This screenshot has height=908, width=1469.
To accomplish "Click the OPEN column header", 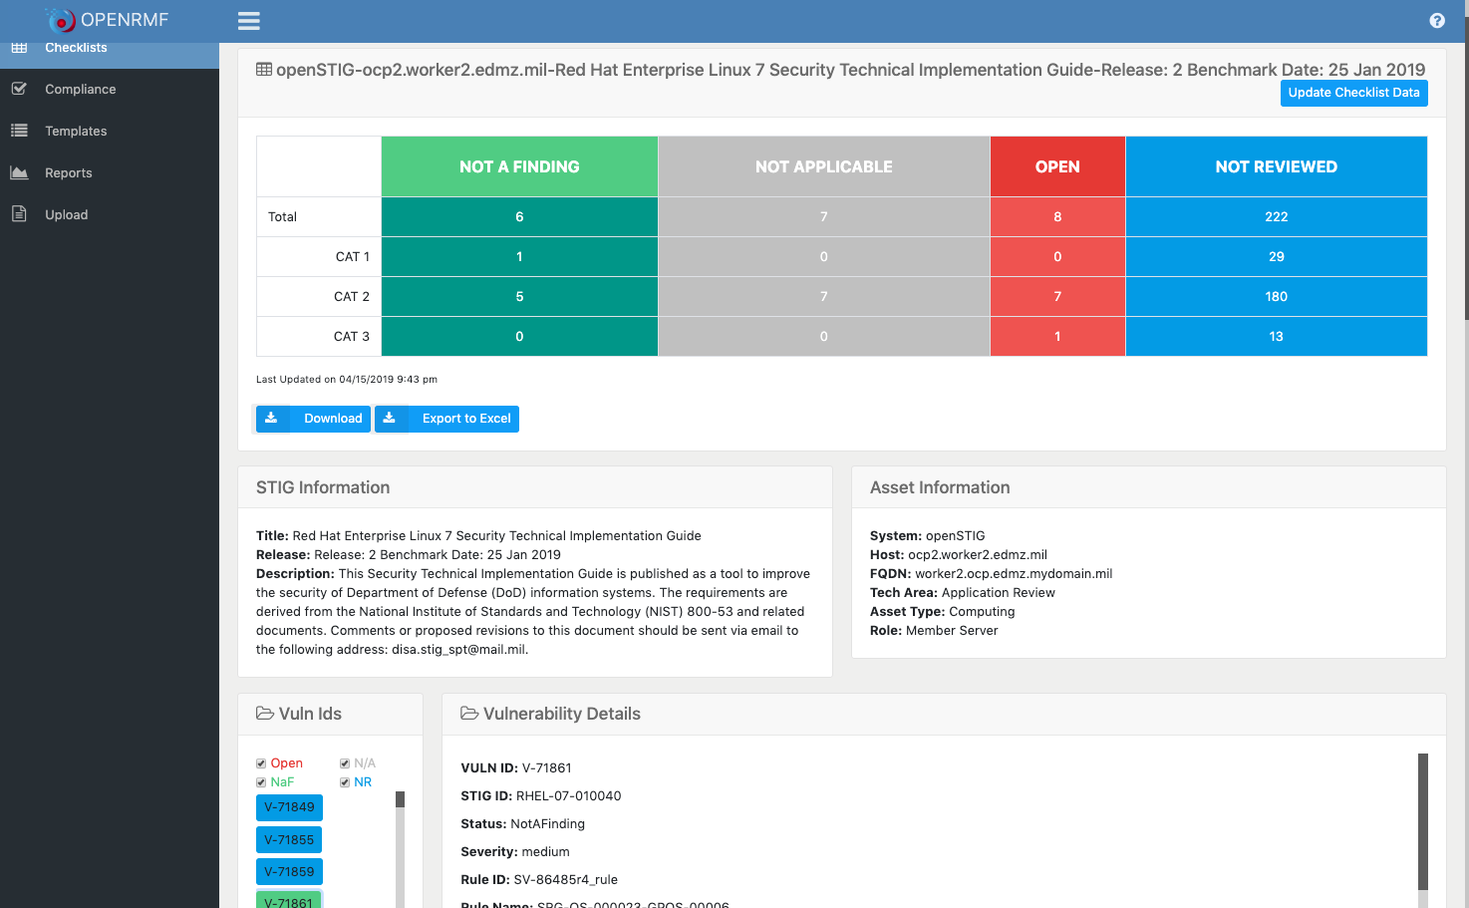I will (1057, 166).
